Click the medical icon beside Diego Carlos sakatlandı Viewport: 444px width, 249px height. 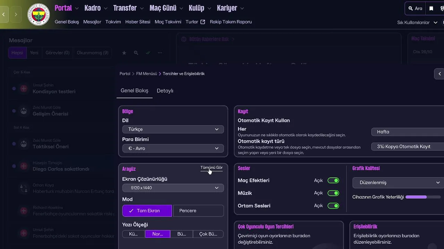click(24, 166)
